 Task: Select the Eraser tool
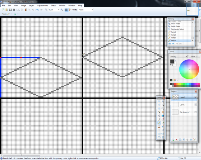[163, 119]
